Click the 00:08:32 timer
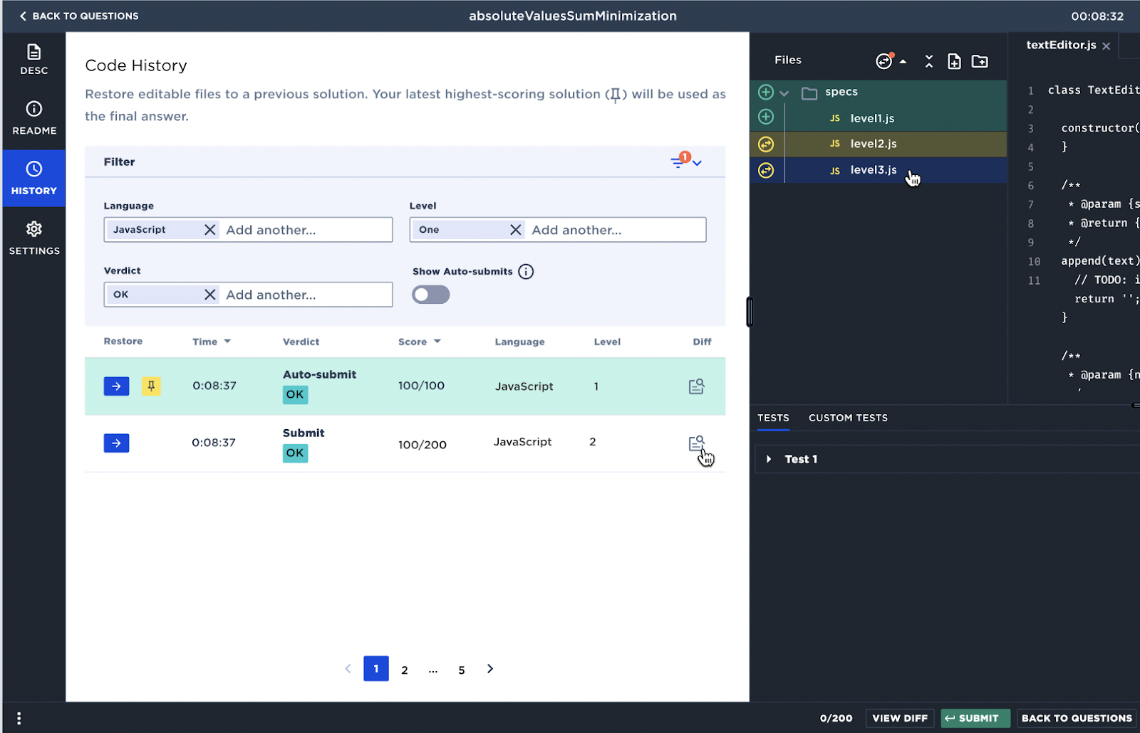This screenshot has width=1140, height=733. click(1097, 16)
